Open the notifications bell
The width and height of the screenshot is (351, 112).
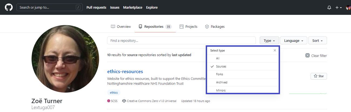329,8
